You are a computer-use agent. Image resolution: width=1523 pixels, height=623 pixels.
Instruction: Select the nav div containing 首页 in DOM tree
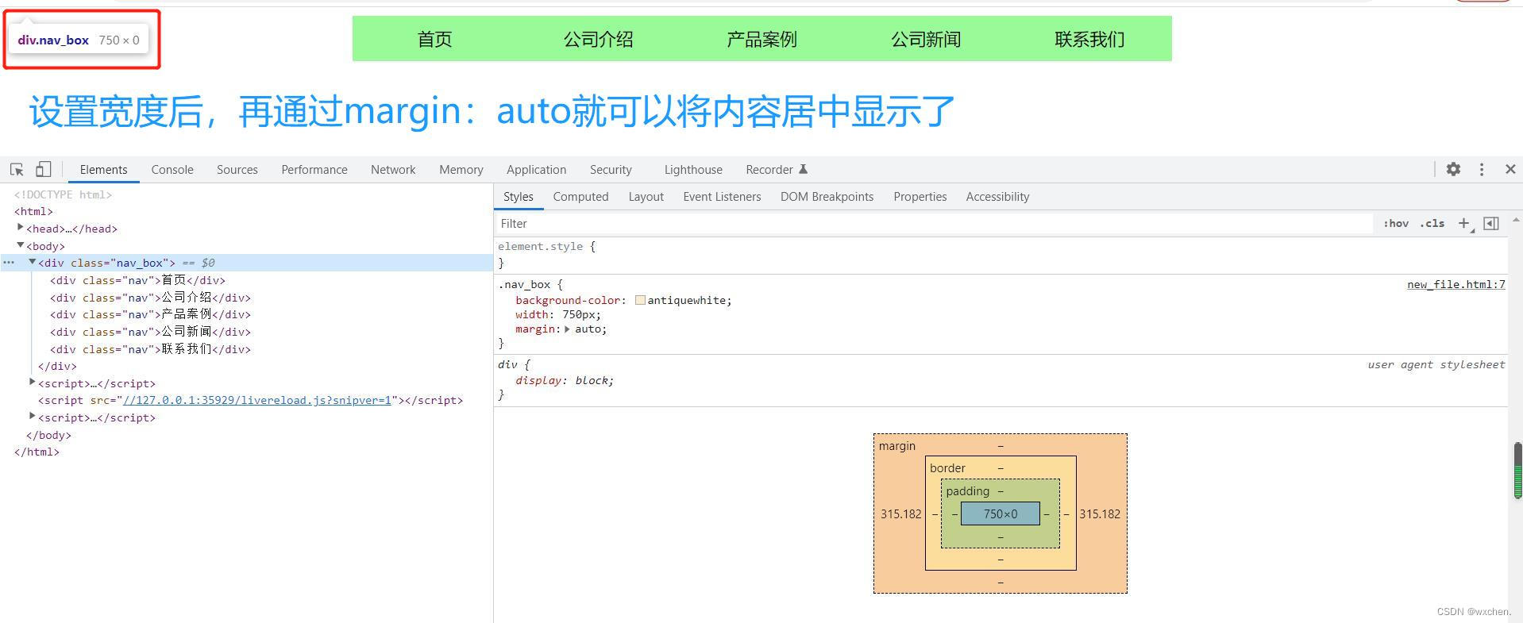pyautogui.click(x=137, y=280)
